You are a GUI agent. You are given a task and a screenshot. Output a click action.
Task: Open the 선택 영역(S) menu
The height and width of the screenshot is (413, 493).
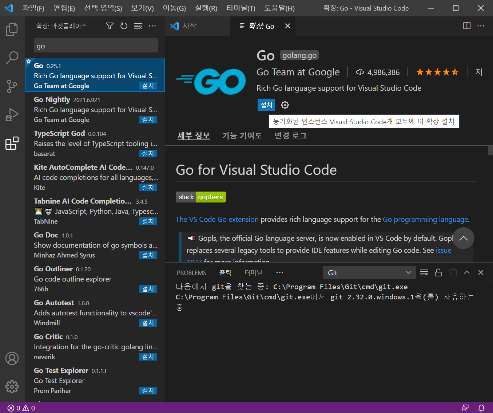[x=103, y=8]
